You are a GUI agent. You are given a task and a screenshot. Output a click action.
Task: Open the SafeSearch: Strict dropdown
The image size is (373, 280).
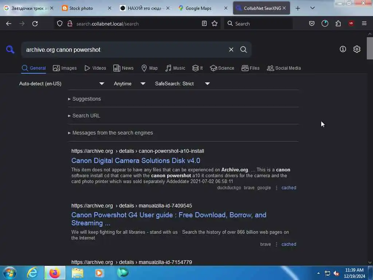tap(182, 83)
